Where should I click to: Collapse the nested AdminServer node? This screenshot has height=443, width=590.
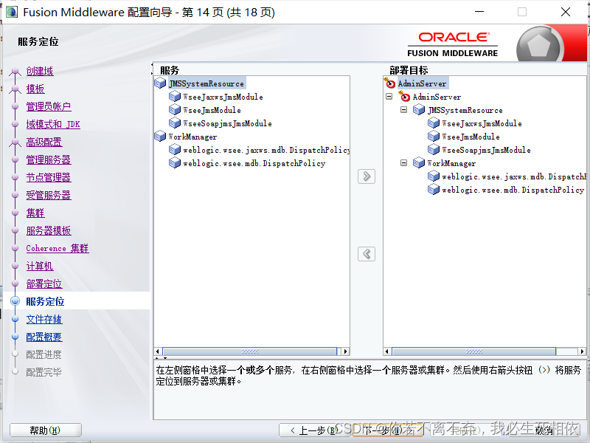pyautogui.click(x=389, y=97)
